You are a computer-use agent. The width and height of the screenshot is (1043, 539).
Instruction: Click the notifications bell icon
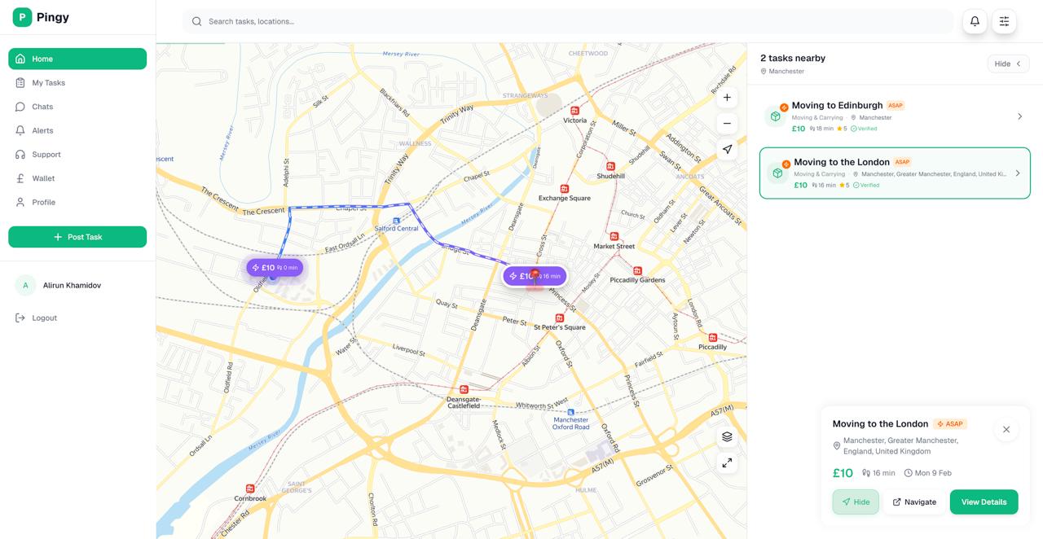point(975,21)
